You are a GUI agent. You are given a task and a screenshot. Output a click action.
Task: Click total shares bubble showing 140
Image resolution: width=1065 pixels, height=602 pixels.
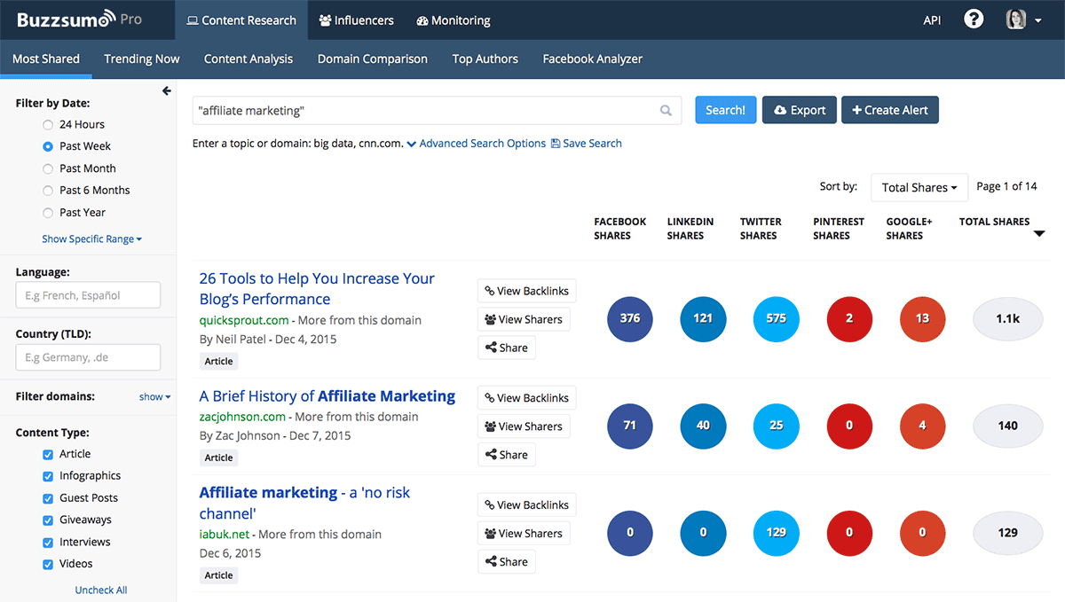point(1007,426)
